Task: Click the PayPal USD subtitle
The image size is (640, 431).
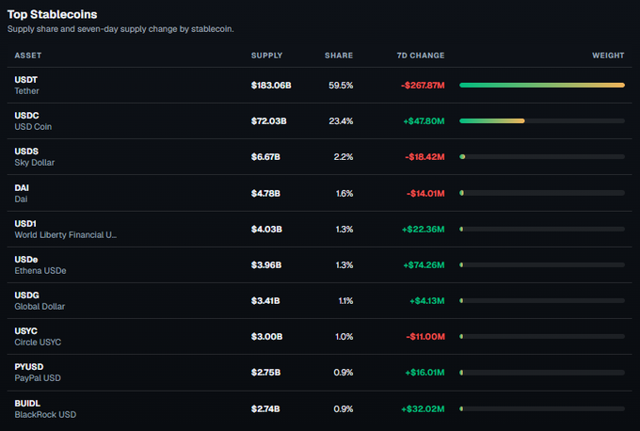Action: tap(38, 378)
